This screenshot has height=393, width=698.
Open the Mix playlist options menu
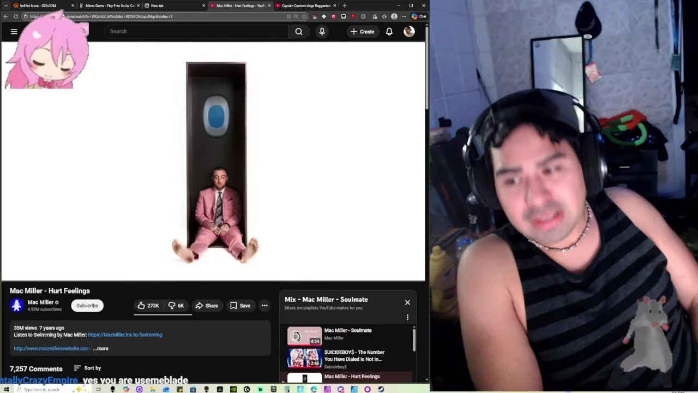407,317
